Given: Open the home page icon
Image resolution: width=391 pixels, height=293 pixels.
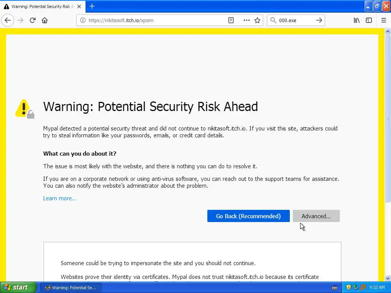Looking at the screenshot, I should (45, 20).
